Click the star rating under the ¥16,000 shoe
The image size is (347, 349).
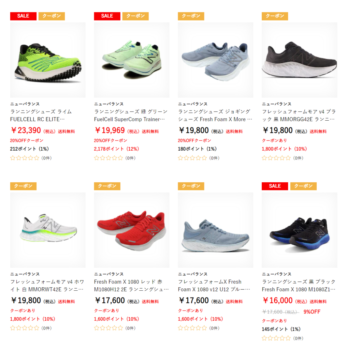(276, 338)
